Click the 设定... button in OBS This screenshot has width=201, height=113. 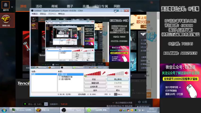(x=95, y=79)
